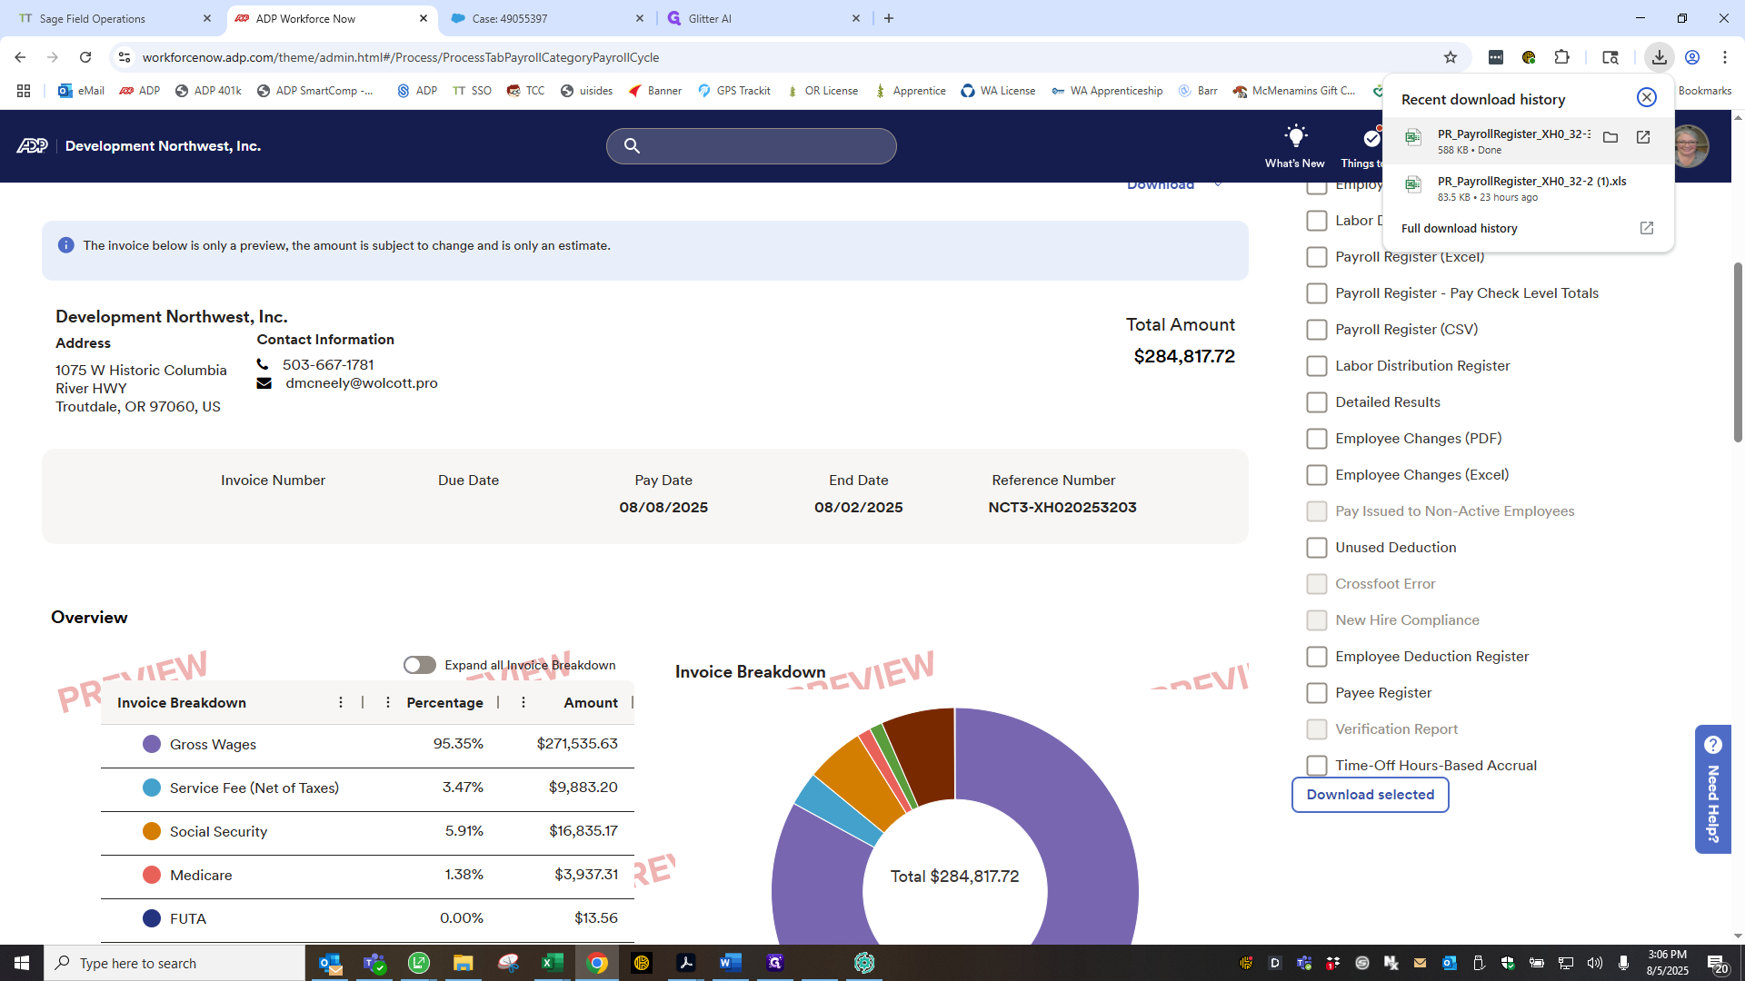Image resolution: width=1745 pixels, height=981 pixels.
Task: Check Time-Off Hours-Based Accrual checkbox
Action: pos(1316,766)
